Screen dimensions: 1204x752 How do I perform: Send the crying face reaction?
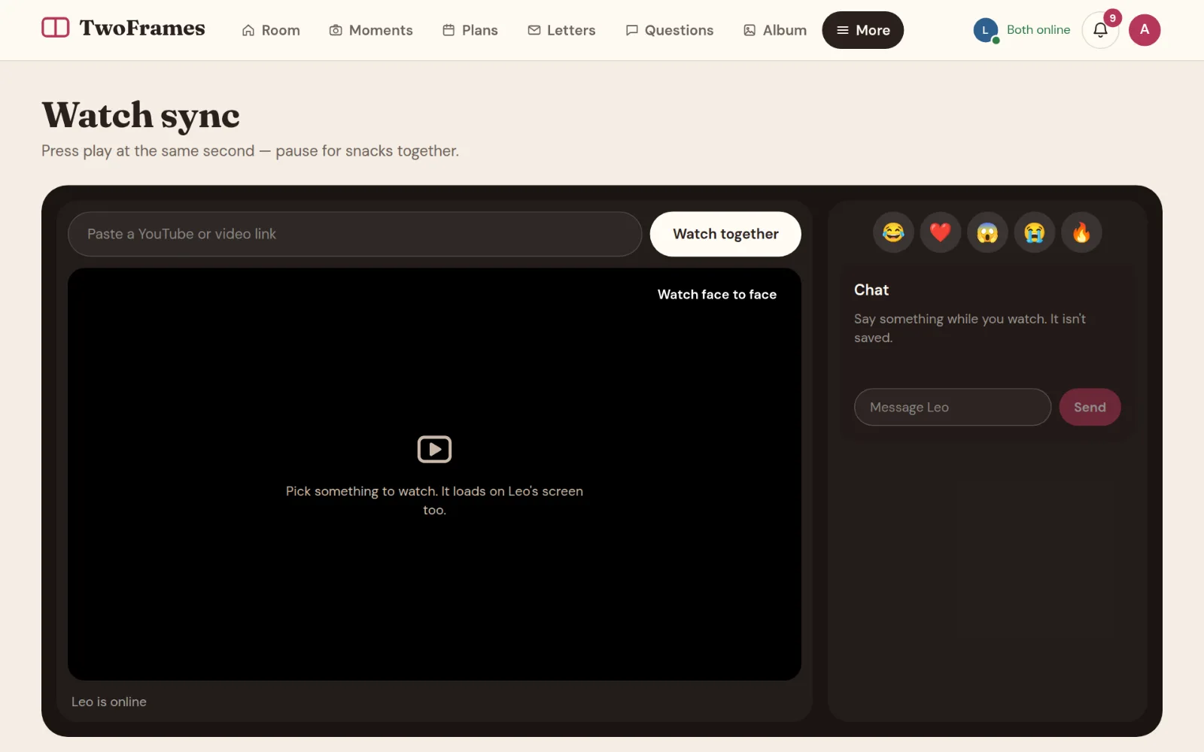(x=1035, y=233)
